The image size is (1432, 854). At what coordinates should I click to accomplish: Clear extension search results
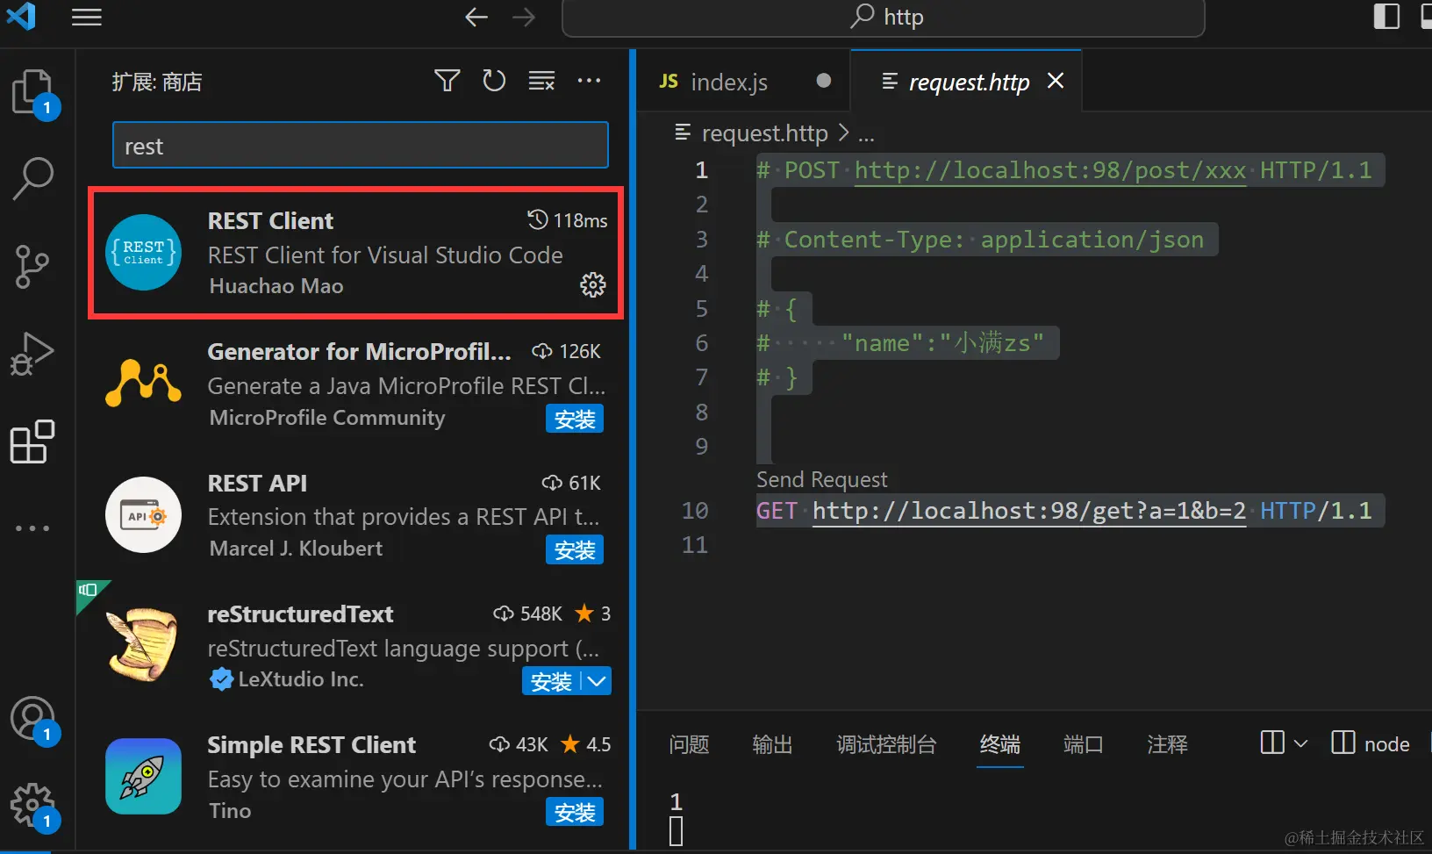coord(541,81)
